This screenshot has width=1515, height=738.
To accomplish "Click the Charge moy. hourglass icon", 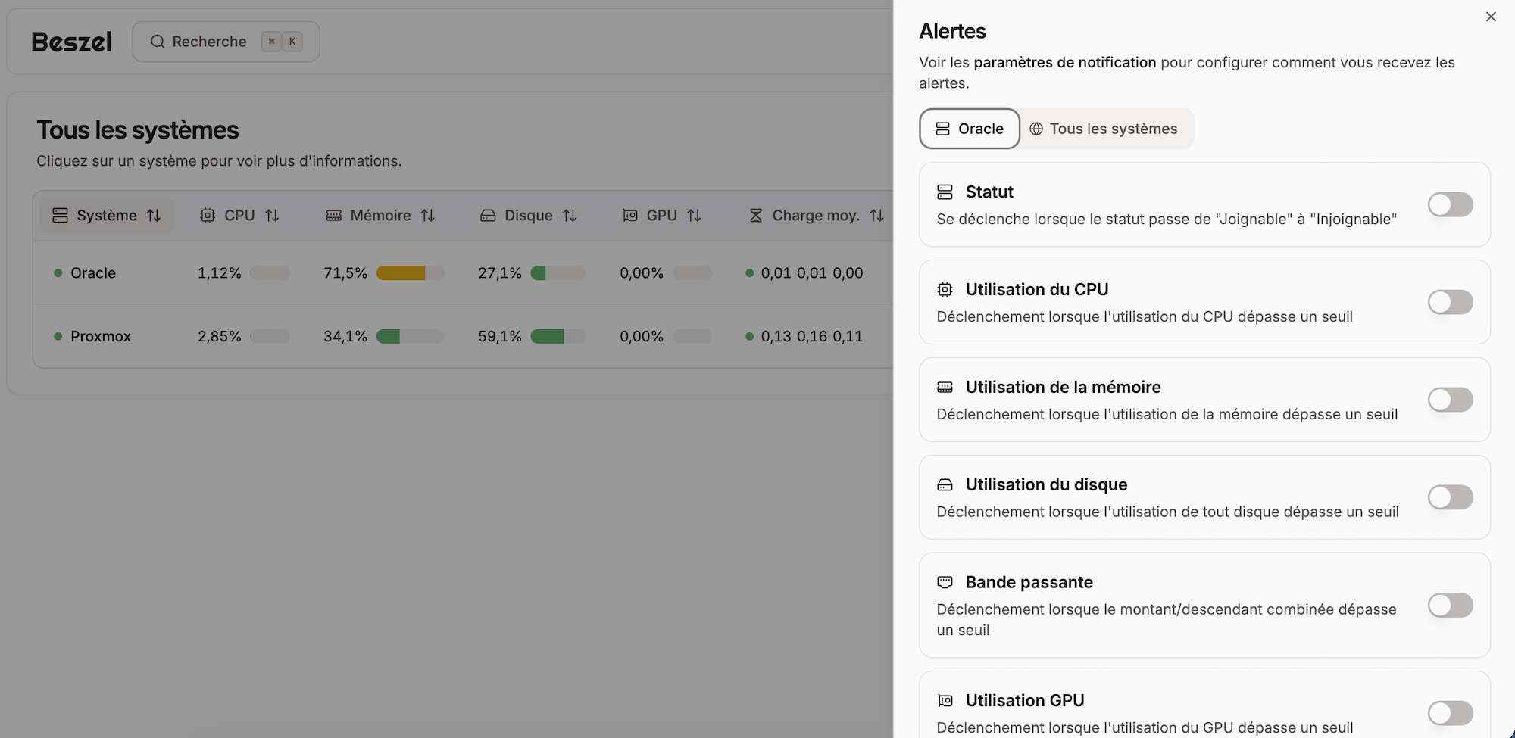I will click(755, 216).
